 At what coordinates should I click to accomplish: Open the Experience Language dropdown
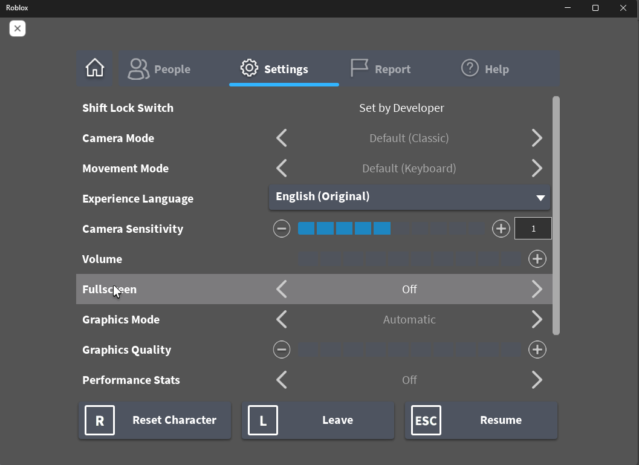[409, 197]
